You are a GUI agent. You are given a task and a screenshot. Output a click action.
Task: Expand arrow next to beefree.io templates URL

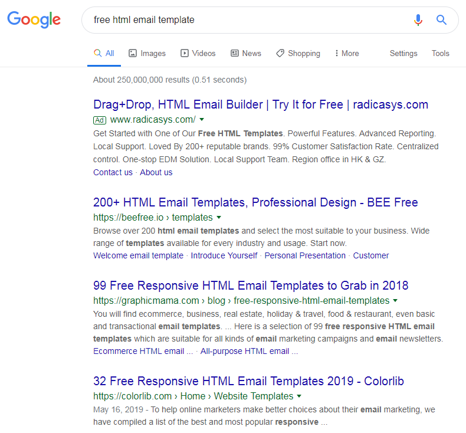tap(219, 217)
